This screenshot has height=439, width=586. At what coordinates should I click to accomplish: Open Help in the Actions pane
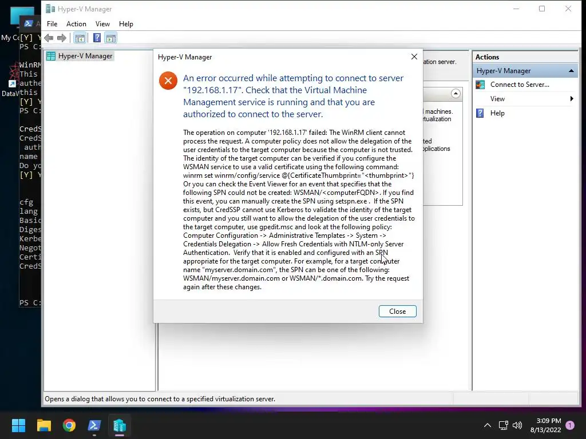[x=497, y=113]
